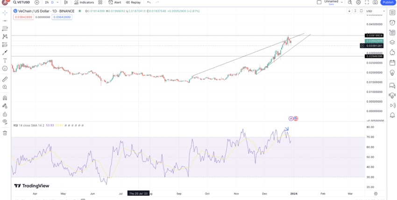Toggle magnet mode
397x200 pixels.
point(5,98)
